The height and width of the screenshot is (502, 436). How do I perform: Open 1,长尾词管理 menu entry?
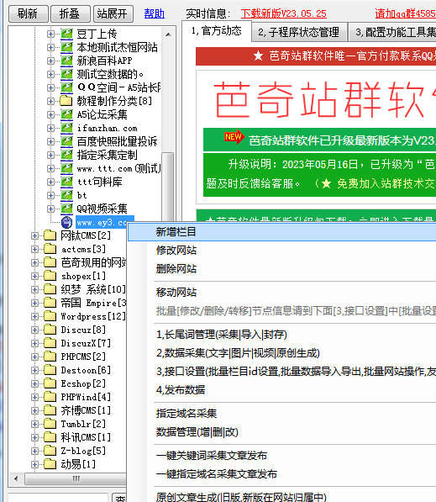click(x=281, y=335)
